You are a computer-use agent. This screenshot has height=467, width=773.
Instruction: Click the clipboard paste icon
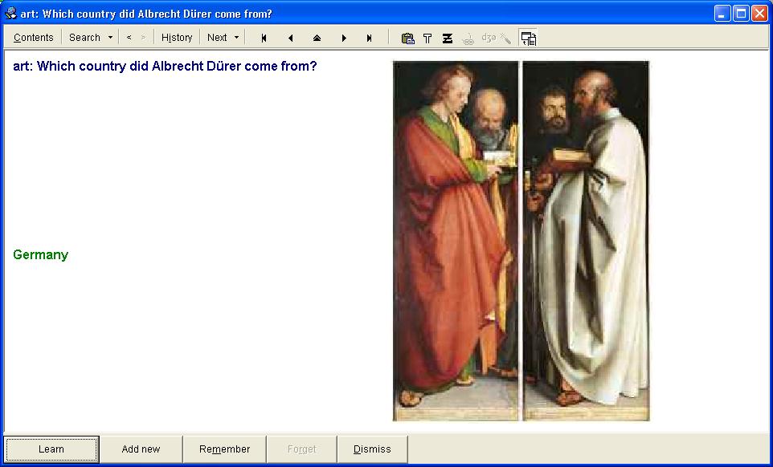407,38
